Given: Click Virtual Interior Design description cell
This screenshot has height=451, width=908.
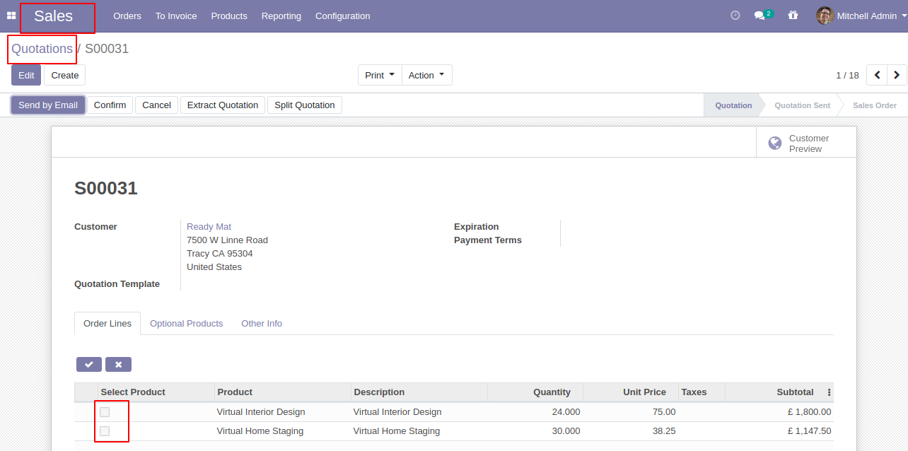Looking at the screenshot, I should click(x=419, y=412).
